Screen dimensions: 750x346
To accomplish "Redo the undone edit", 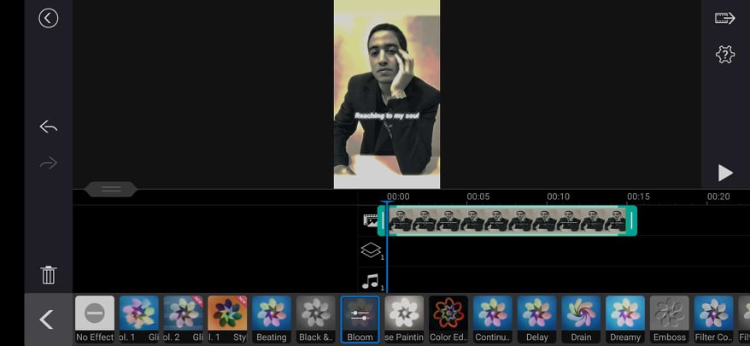I will click(x=49, y=163).
